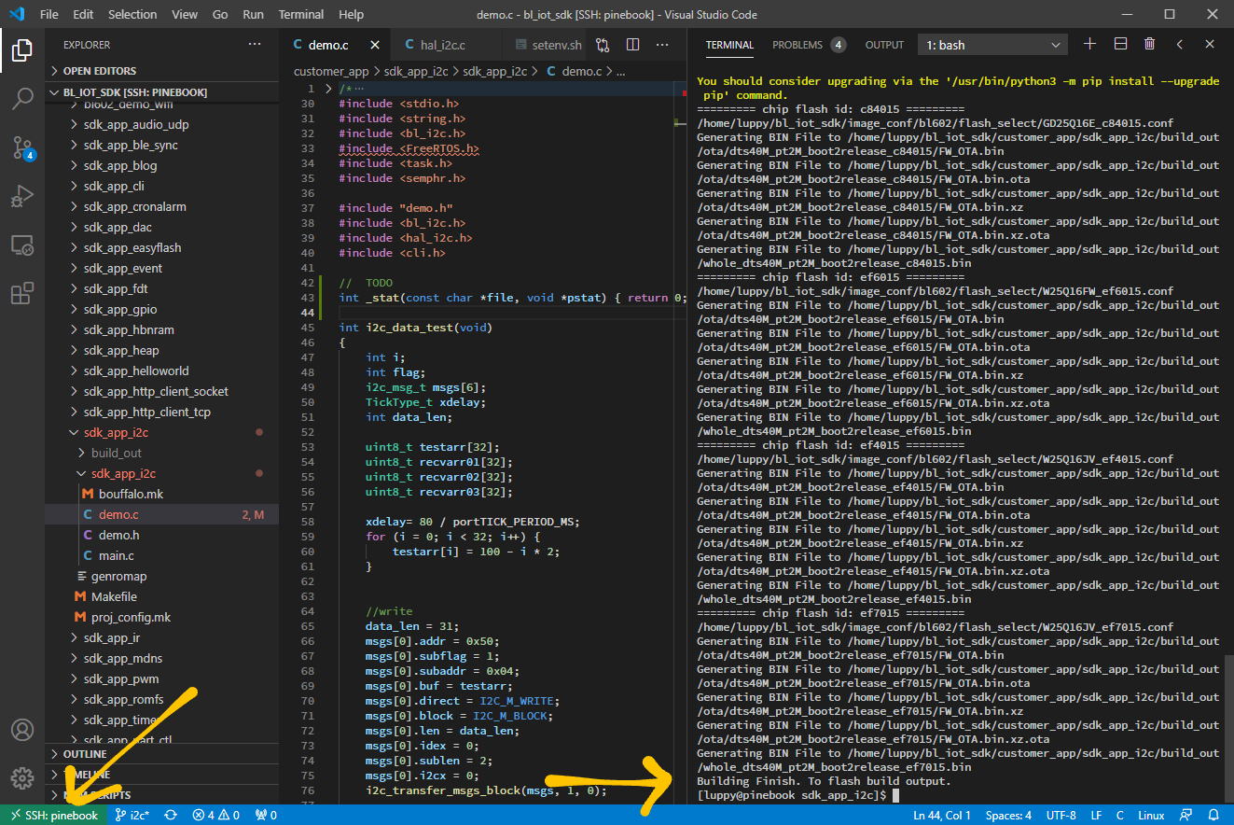Expand the OUTLINE section

pos(85,754)
